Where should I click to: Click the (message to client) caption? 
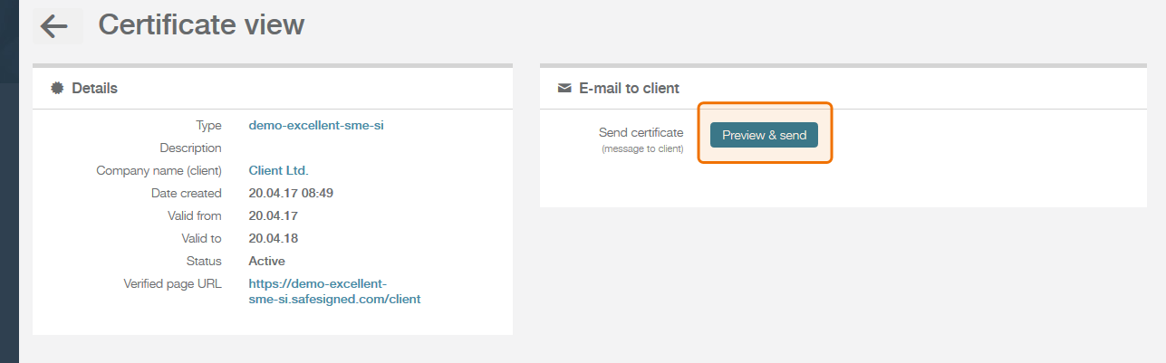point(642,148)
